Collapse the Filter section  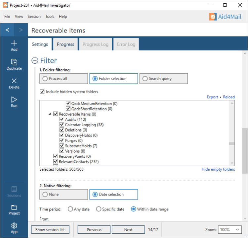point(35,60)
